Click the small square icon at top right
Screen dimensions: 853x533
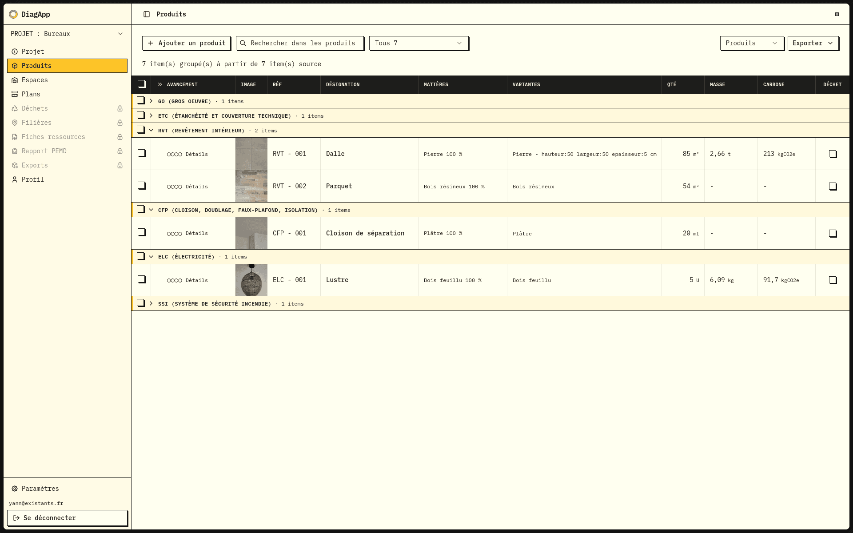(x=837, y=14)
